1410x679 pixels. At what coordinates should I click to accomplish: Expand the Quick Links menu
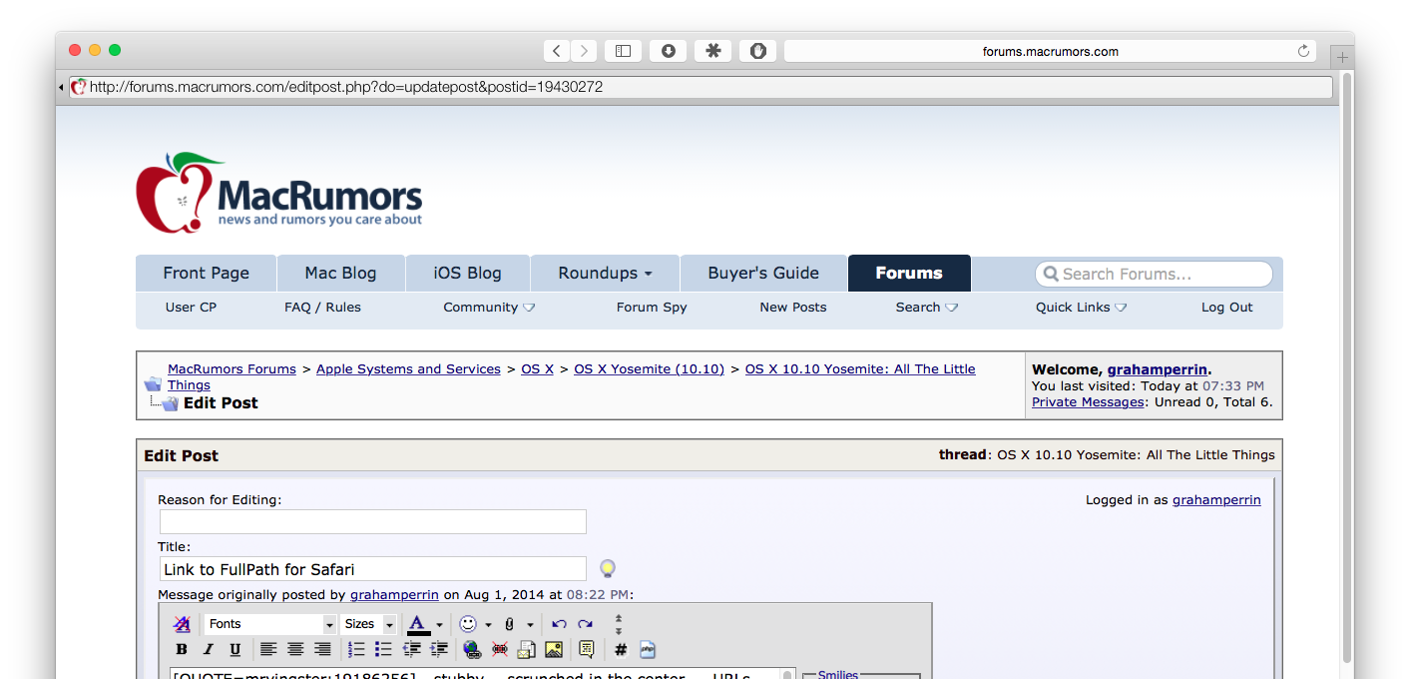pos(1082,308)
